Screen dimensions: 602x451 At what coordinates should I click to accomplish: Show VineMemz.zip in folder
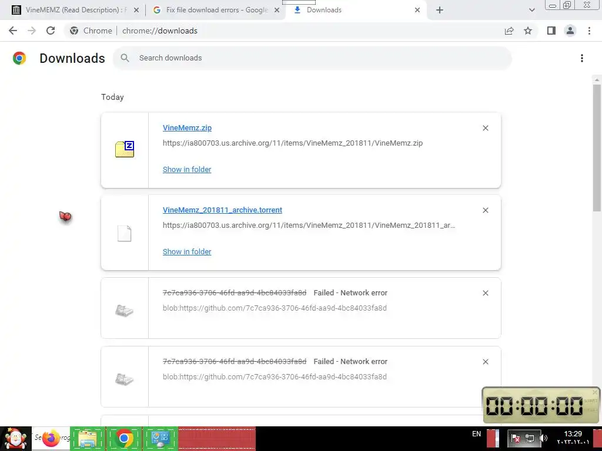(187, 170)
